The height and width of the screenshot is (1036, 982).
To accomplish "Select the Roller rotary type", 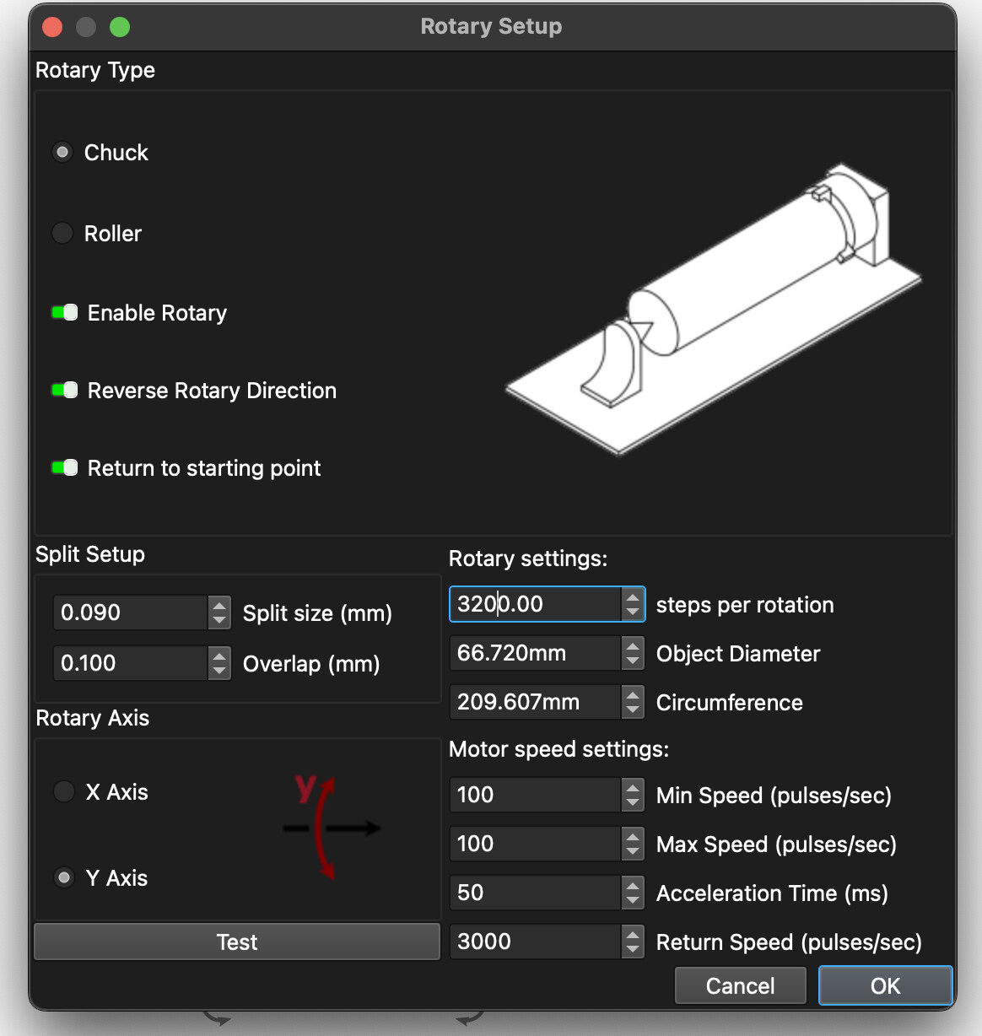I will (63, 234).
